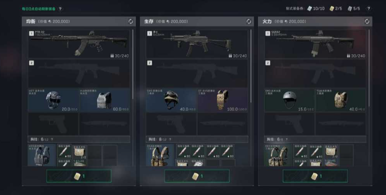The image size is (386, 195).
Task: Redeem 生存 loadout with one gold voucher
Action: coord(197,176)
